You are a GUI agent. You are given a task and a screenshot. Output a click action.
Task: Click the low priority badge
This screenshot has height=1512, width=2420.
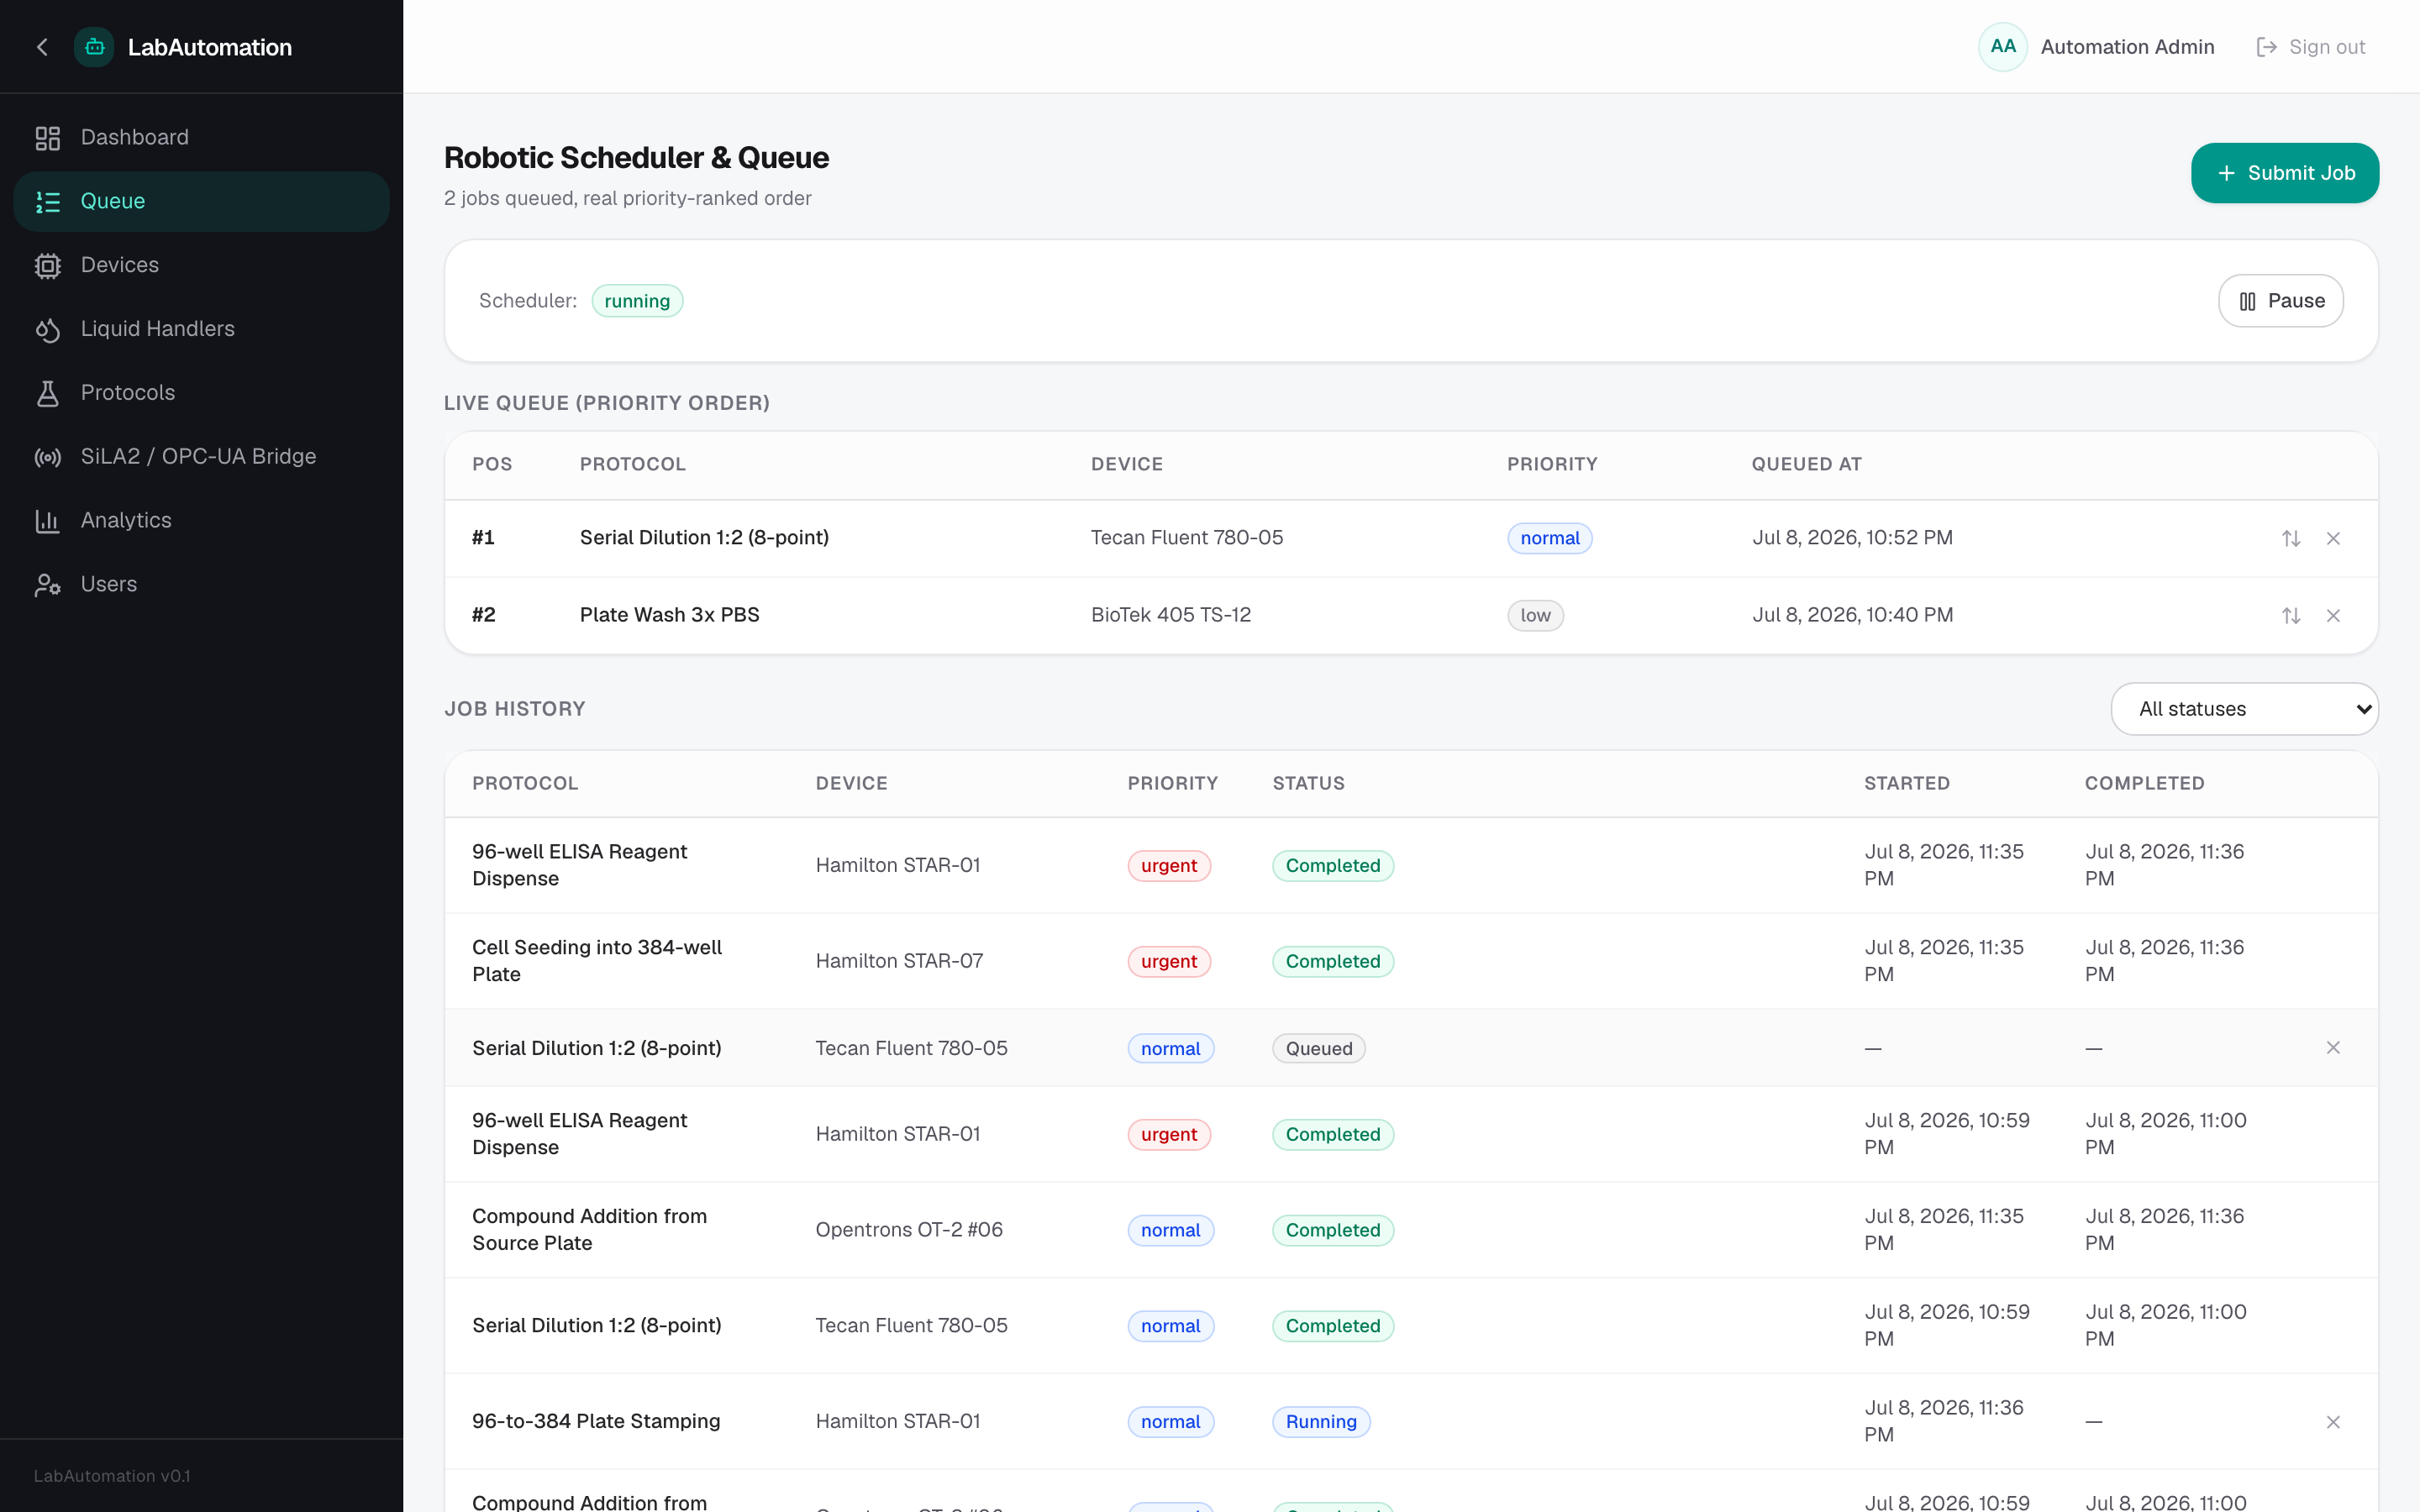[1535, 616]
